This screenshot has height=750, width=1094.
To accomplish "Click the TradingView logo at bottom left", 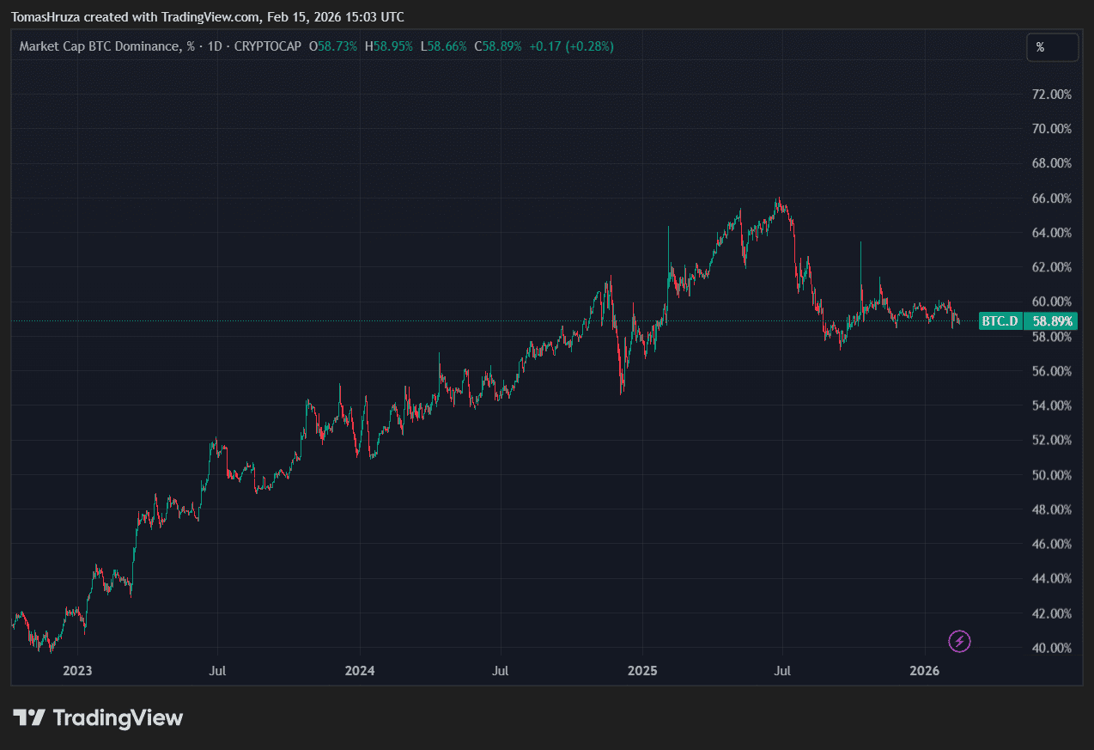I will 98,718.
